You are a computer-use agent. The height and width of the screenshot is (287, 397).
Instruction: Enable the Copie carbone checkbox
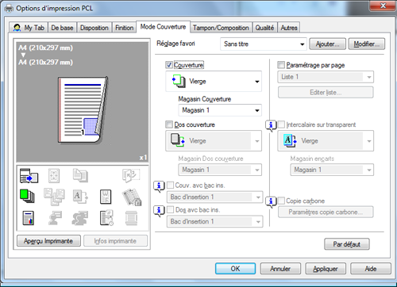pos(281,201)
